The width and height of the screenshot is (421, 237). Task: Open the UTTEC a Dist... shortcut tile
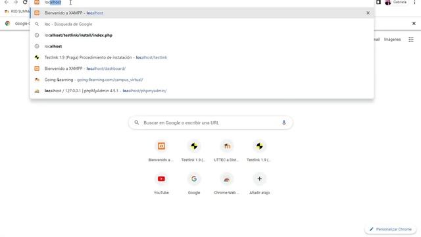tap(226, 151)
